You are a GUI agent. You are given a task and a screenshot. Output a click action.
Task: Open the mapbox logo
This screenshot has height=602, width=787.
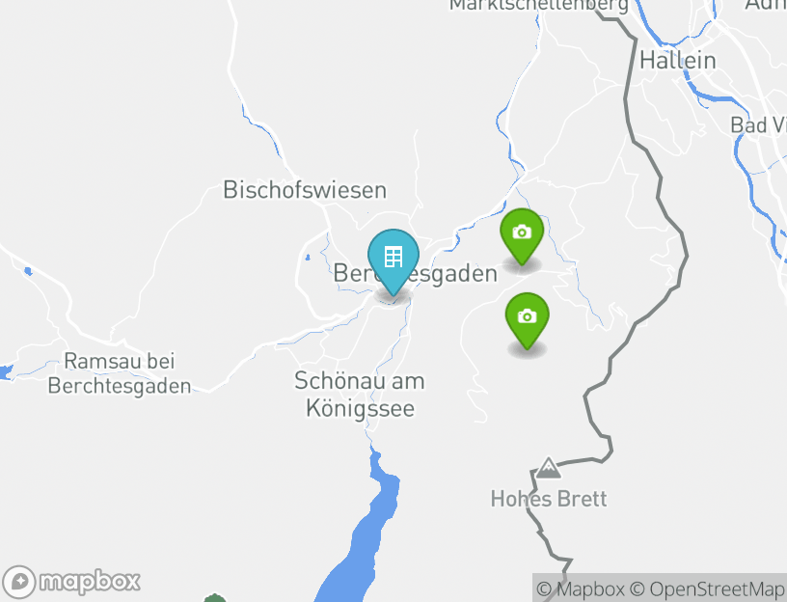(70, 582)
